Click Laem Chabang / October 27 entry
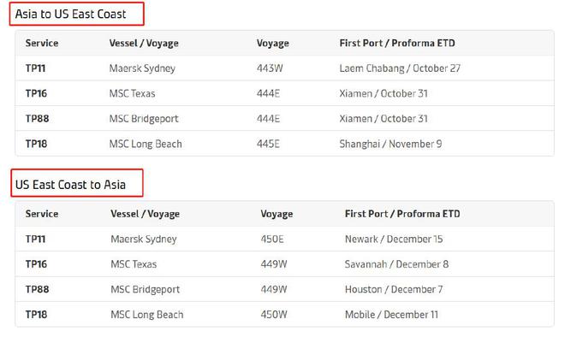Image resolution: width=565 pixels, height=337 pixels. [400, 68]
